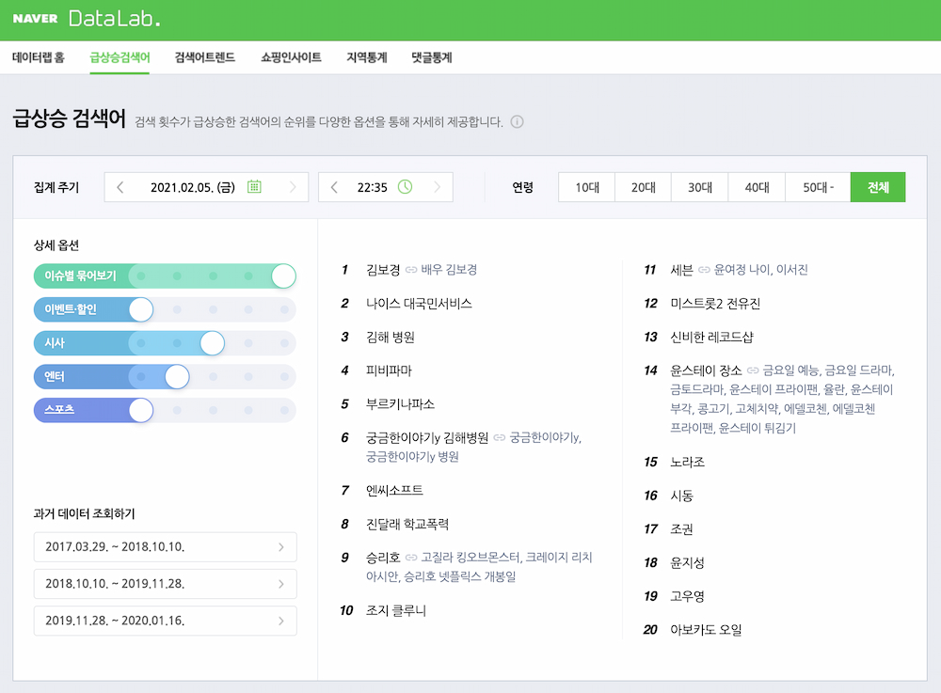Expand the 2017.03.29. ~ 2018.10.10. past data row
Viewport: 941px width, 693px height.
click(x=165, y=546)
